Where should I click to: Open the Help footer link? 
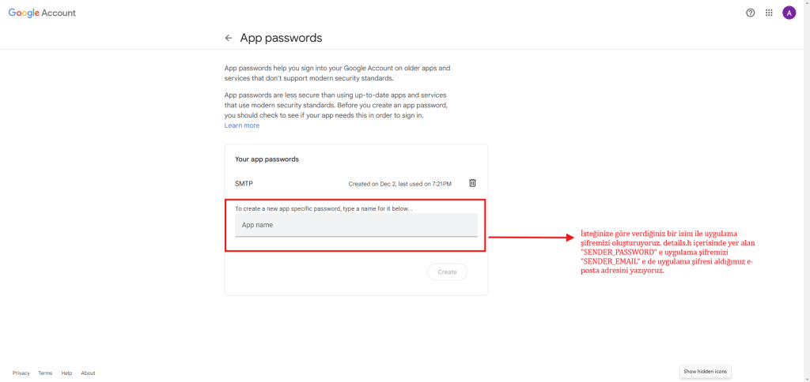click(66, 373)
